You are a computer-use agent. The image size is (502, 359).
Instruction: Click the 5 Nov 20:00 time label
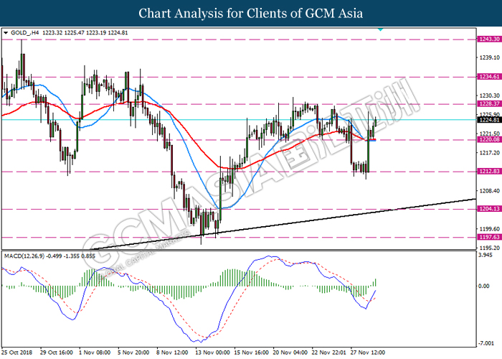pos(133,353)
